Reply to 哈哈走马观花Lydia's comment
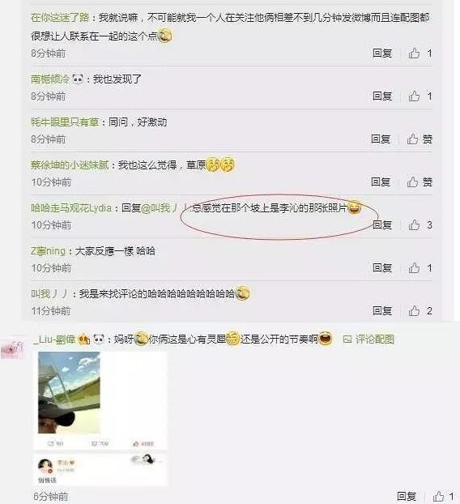460x504 pixels. click(x=382, y=225)
